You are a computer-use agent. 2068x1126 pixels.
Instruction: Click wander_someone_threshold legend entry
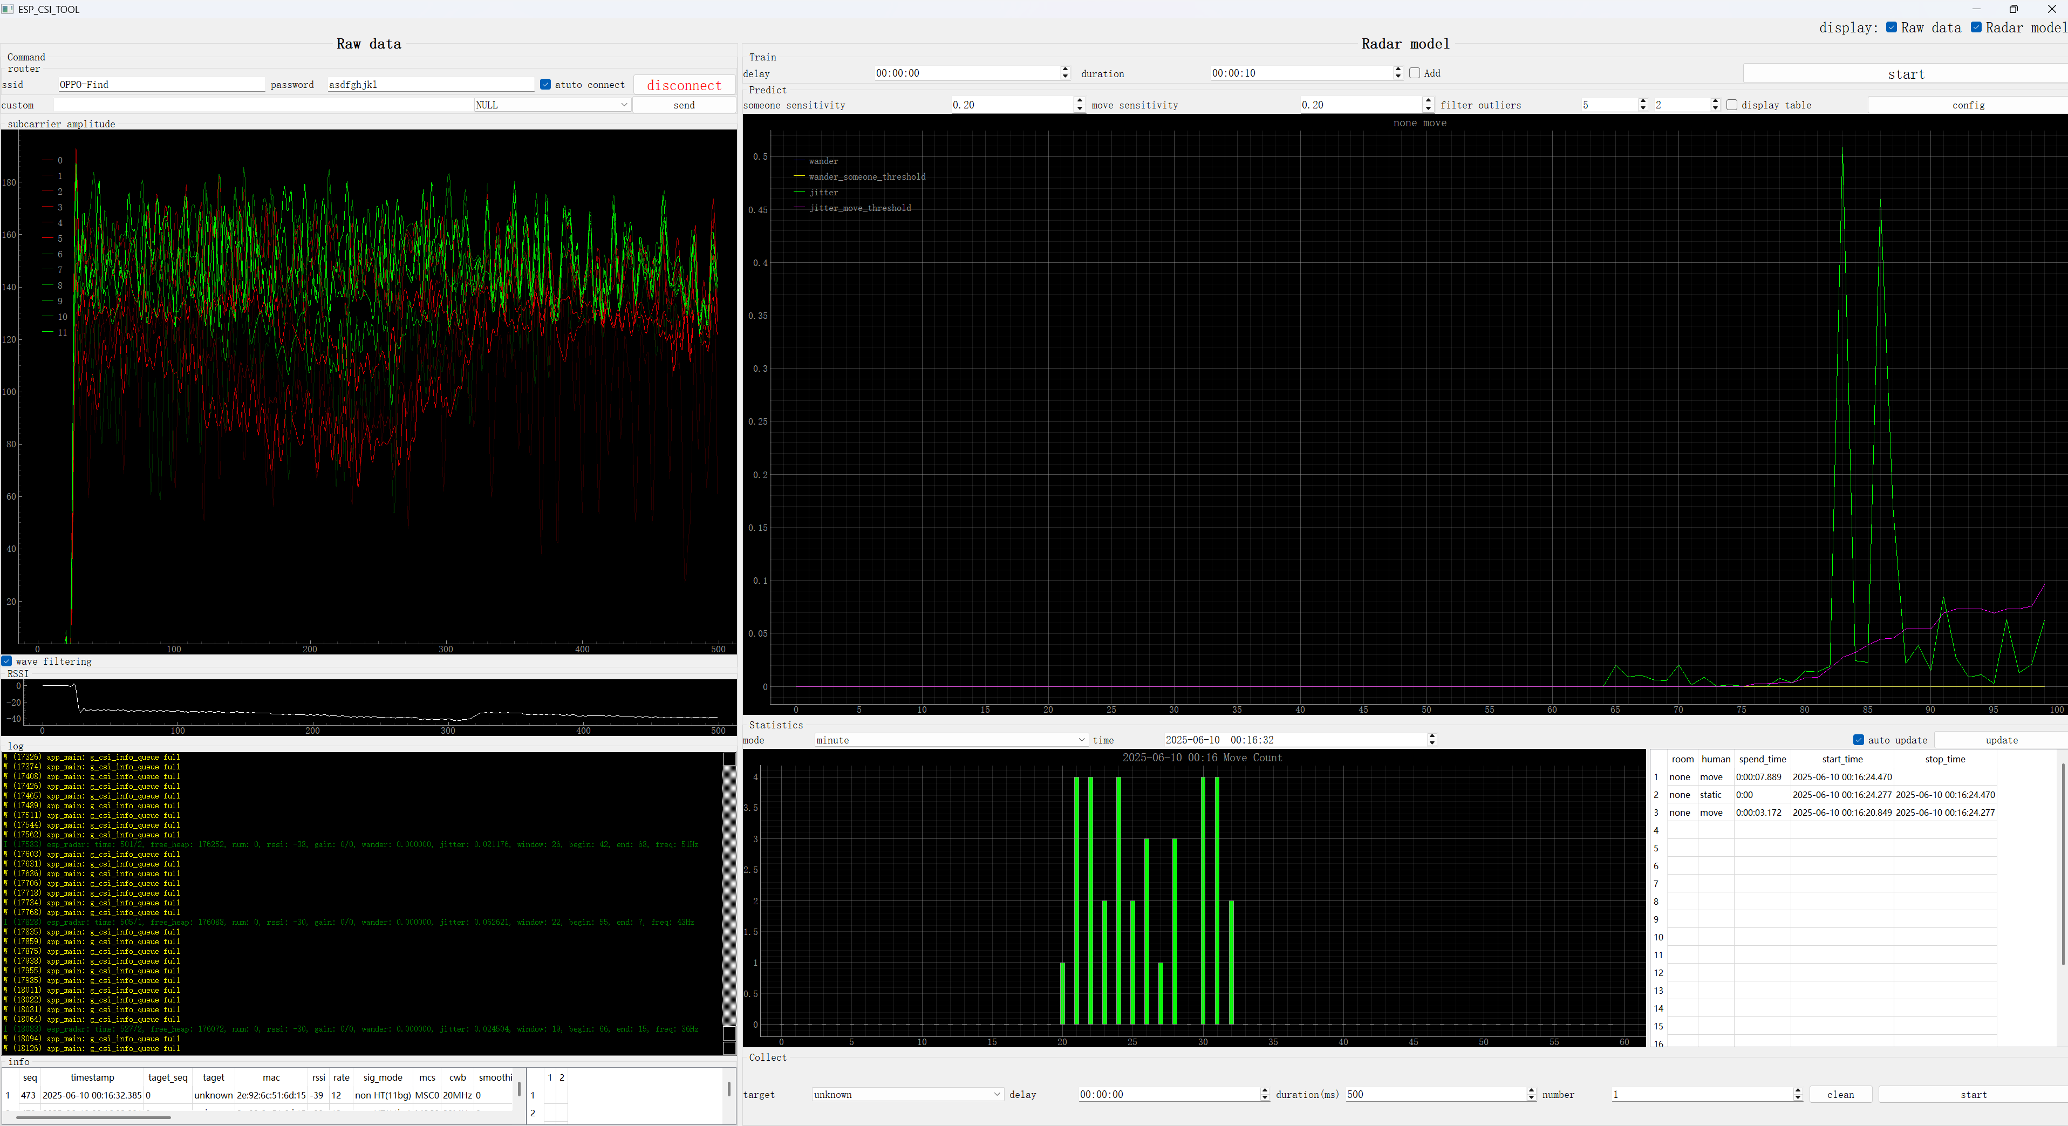[866, 176]
